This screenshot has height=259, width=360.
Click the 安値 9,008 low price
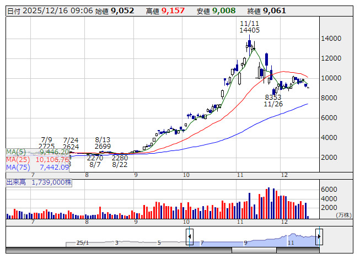point(216,11)
